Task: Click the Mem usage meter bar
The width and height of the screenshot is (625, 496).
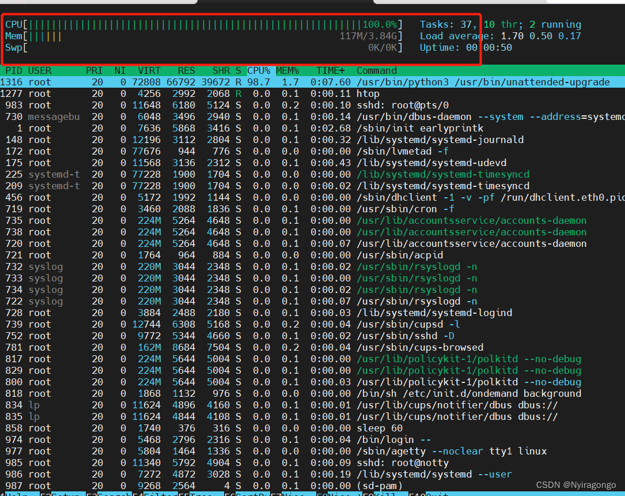Action: [x=204, y=36]
